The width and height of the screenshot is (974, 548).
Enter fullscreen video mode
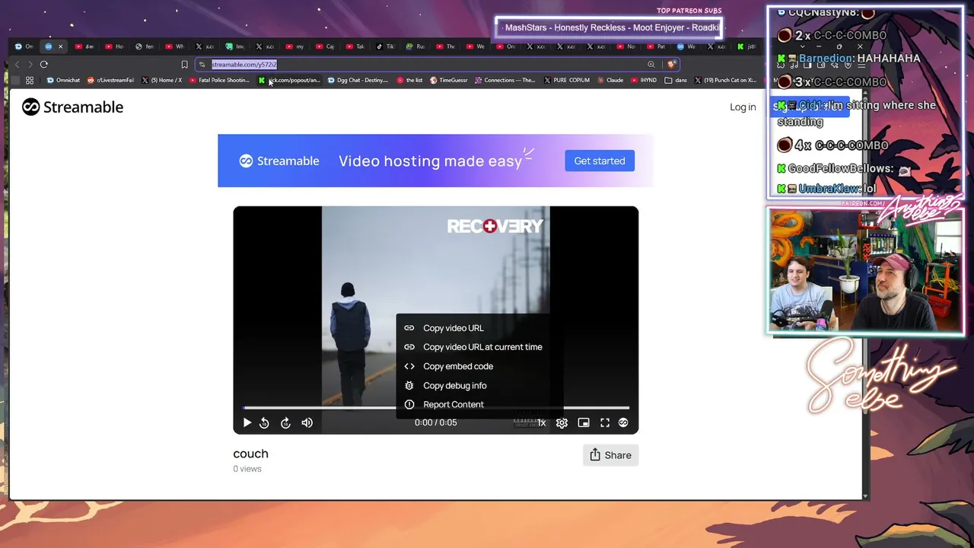[605, 423]
